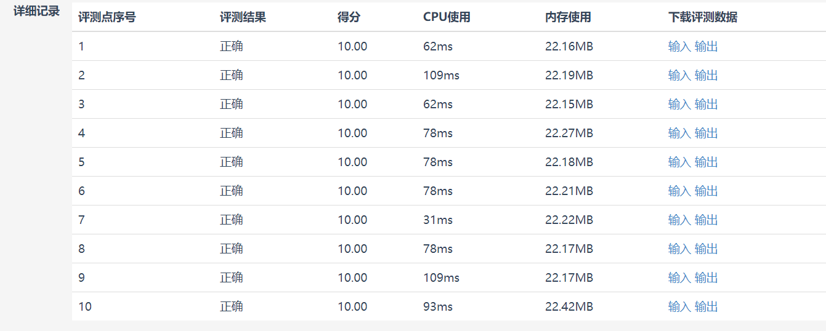
Task: Open 输入 for test point 6
Action: click(679, 191)
